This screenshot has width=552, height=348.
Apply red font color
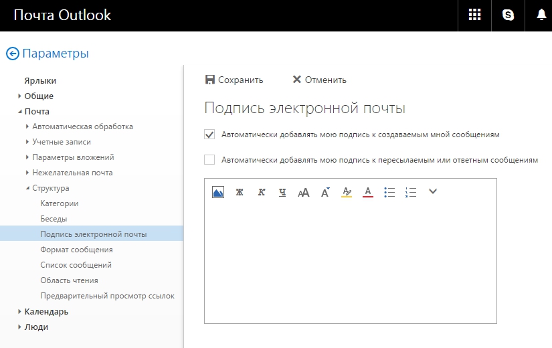point(368,192)
